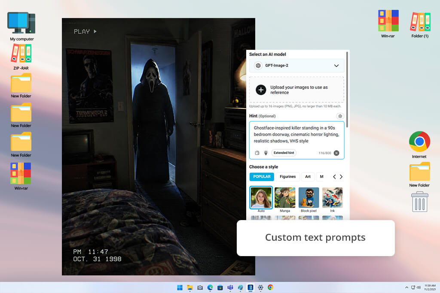Image resolution: width=440 pixels, height=293 pixels.
Task: Open the first New Folder under ZIP -RAR
Action: (21, 86)
